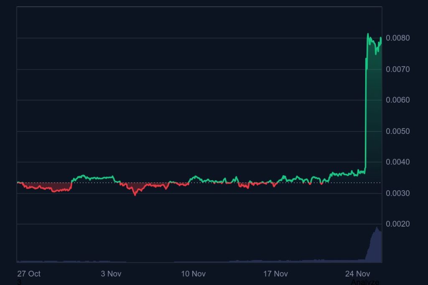Image resolution: width=428 pixels, height=285 pixels.
Task: Click the 0.0040 price axis label
Action: coord(398,162)
